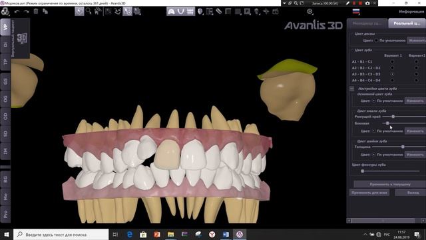The height and width of the screenshot is (240, 426).
Task: Click the head/face profile icon
Action: click(x=200, y=11)
